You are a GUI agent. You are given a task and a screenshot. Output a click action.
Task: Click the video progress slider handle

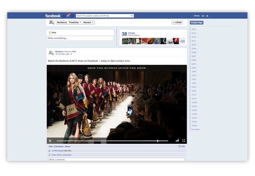[x=158, y=141]
